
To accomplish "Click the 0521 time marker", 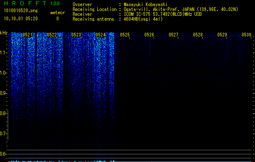I will click(28, 35).
